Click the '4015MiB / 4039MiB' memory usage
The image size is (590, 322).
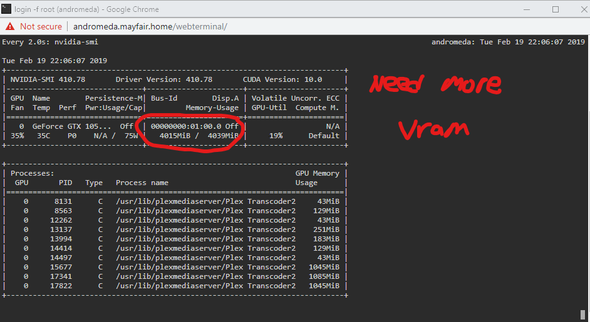click(x=199, y=136)
